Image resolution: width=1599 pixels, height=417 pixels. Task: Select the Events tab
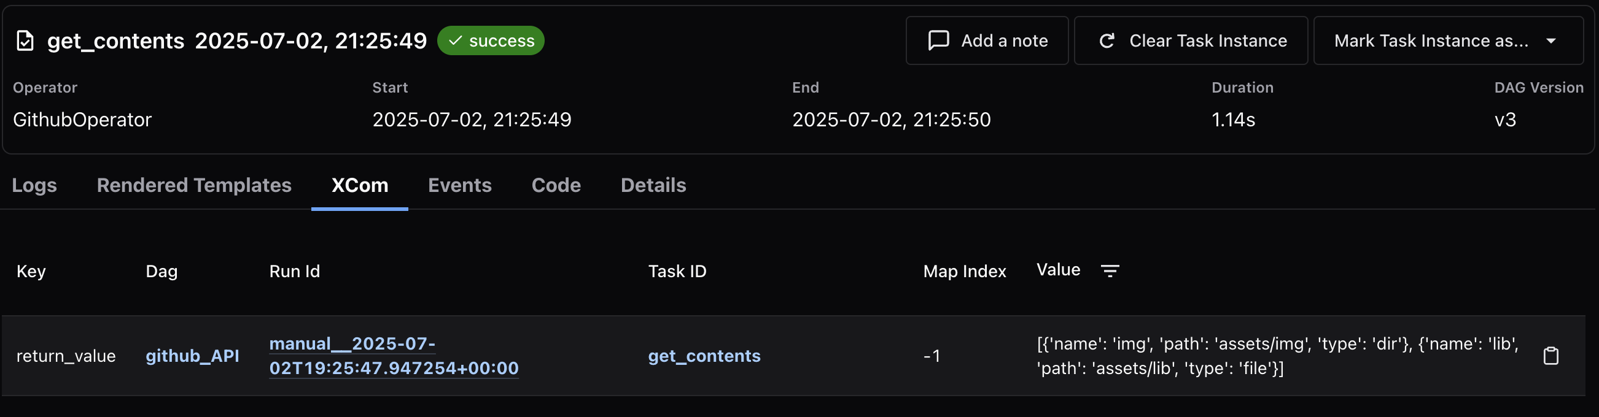[459, 185]
